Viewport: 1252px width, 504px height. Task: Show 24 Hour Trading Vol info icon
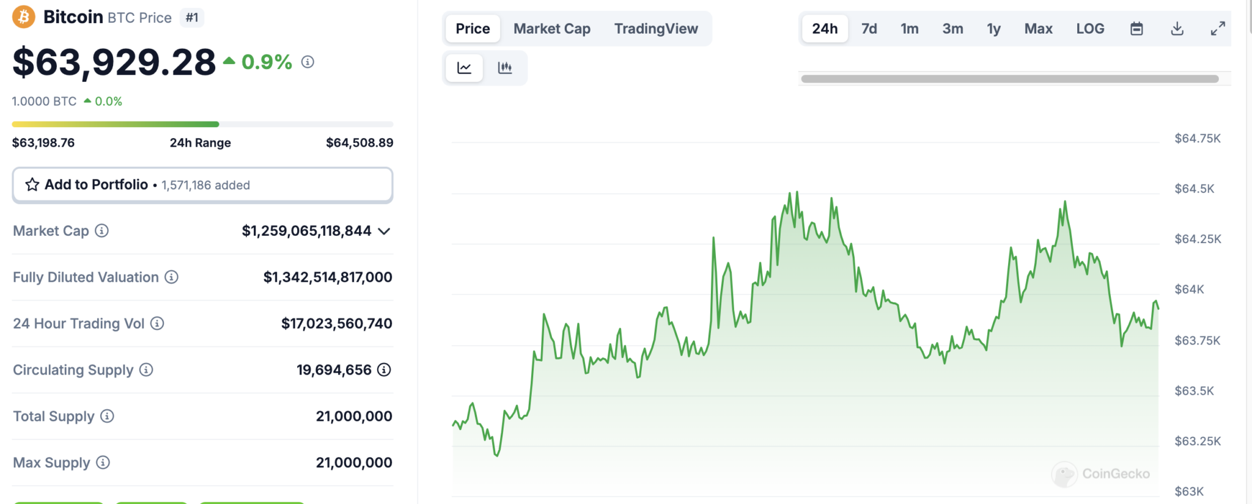(x=157, y=323)
